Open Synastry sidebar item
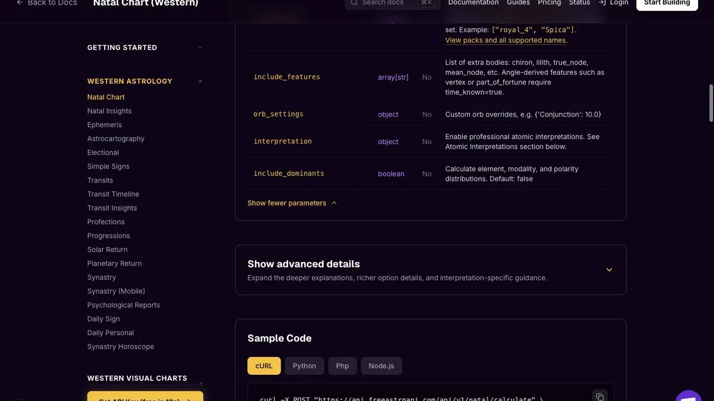 tap(102, 277)
